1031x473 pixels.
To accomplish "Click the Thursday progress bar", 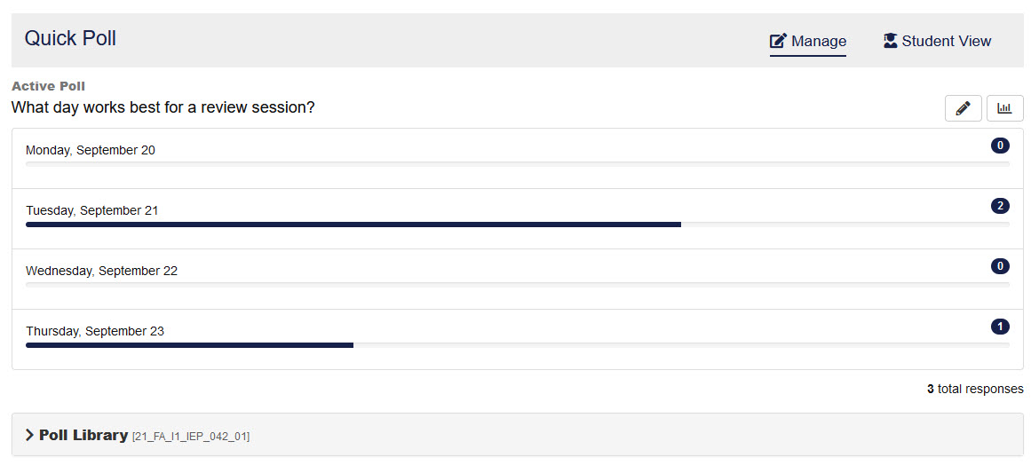I will [189, 345].
